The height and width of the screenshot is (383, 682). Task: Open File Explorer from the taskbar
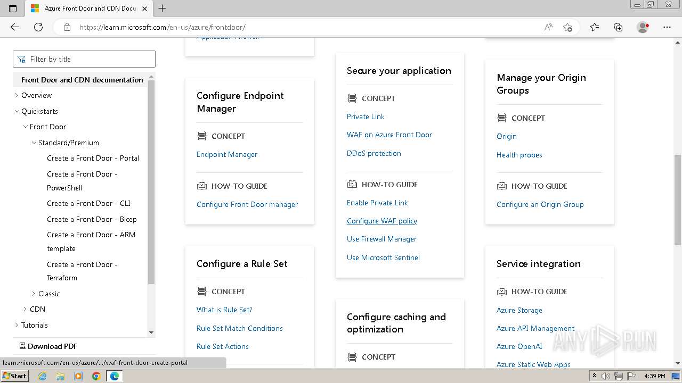coord(60,376)
